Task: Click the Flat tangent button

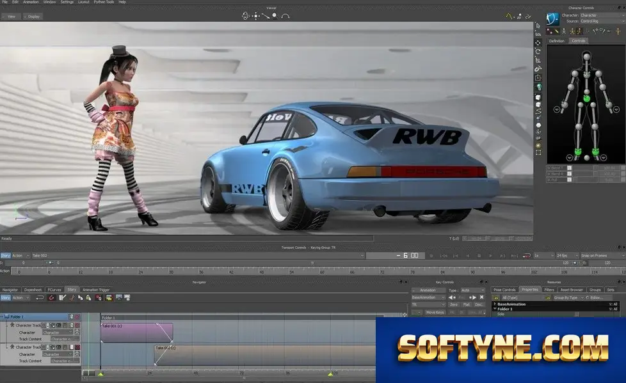Action: click(x=467, y=304)
